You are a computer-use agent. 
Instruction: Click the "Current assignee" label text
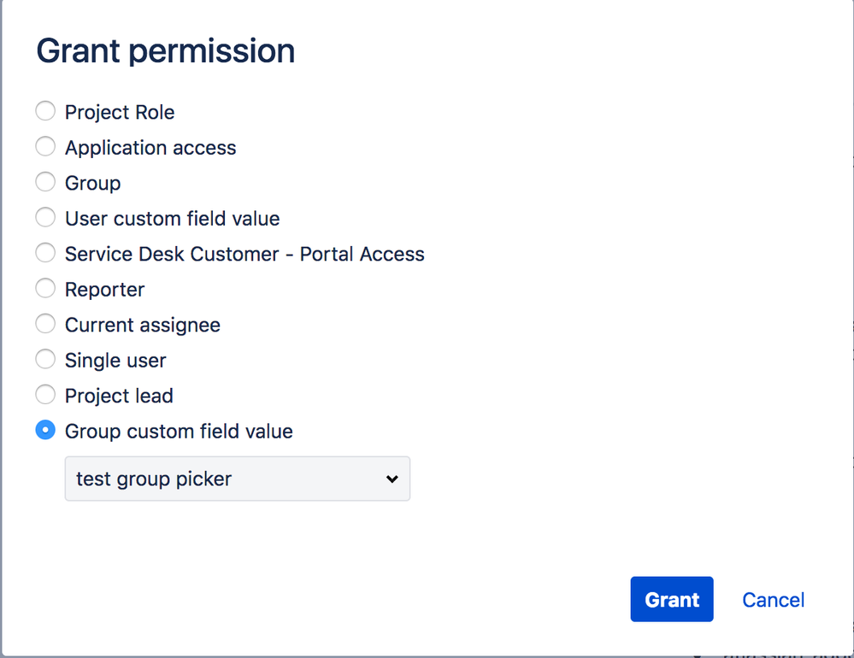point(143,325)
